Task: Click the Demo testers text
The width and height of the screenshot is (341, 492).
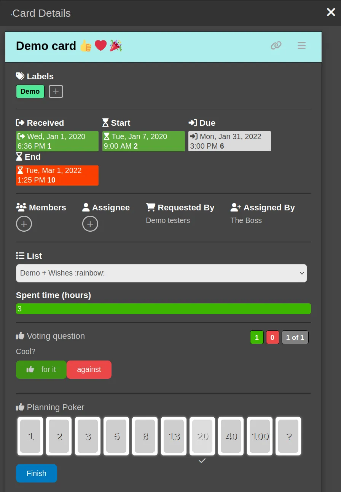Action: coord(168,220)
